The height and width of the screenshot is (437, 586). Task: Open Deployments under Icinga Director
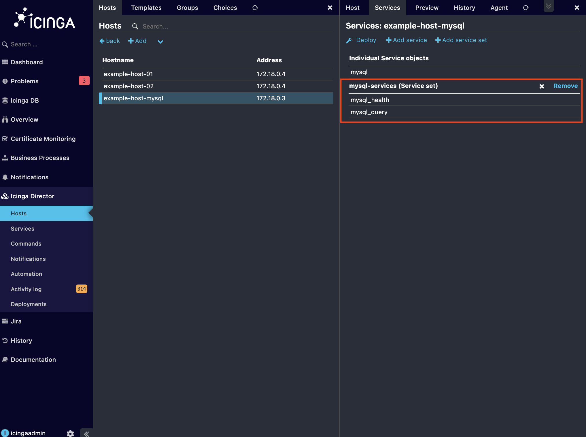point(29,304)
